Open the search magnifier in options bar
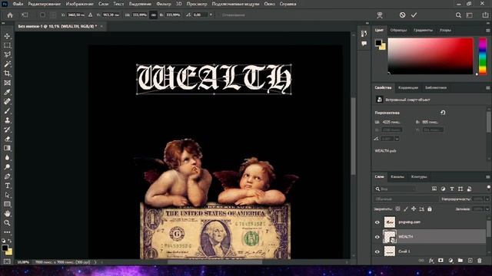Viewport: 492px width, 276px height. [458, 15]
